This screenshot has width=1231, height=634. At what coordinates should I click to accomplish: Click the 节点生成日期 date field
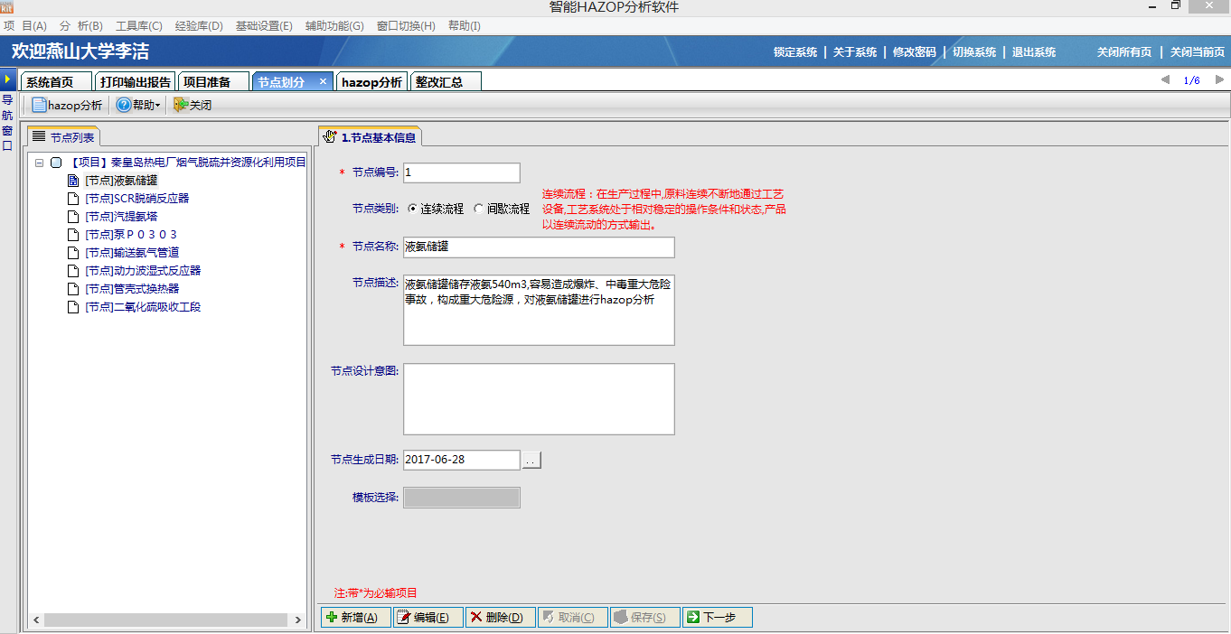coord(462,460)
